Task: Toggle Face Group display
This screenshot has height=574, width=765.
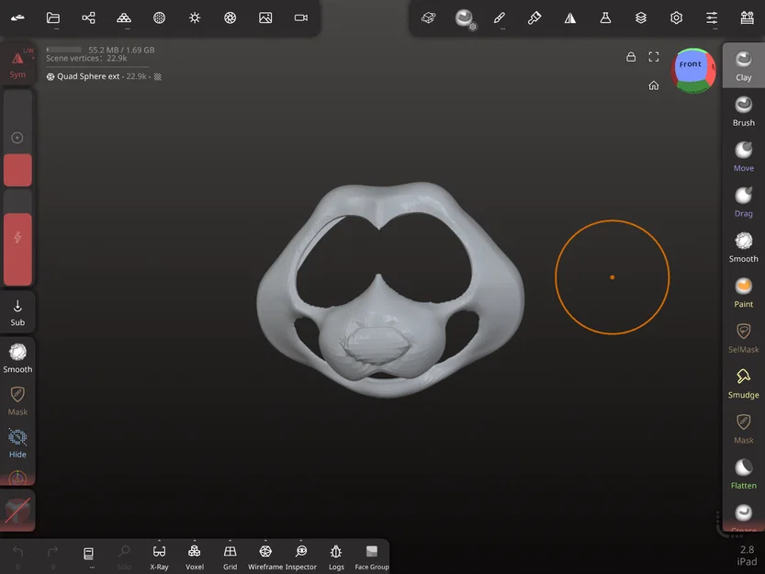Action: 372,557
